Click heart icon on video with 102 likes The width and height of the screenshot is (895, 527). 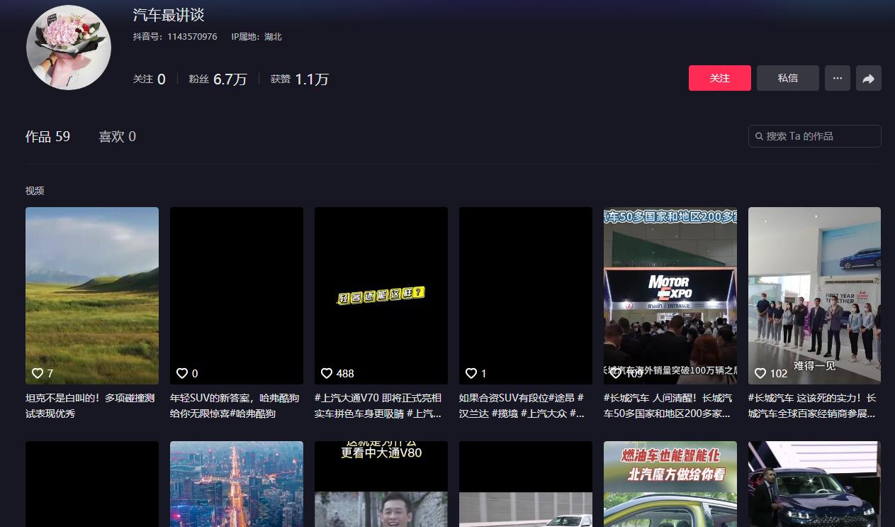(x=760, y=373)
